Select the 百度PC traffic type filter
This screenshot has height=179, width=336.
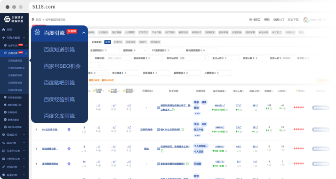click(x=118, y=42)
